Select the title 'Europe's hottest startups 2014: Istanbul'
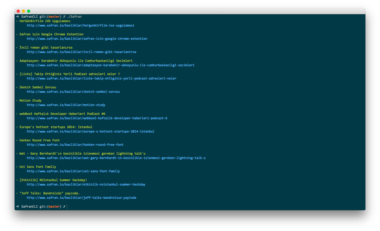Screen dimensions: 380x231 (x=56, y=127)
